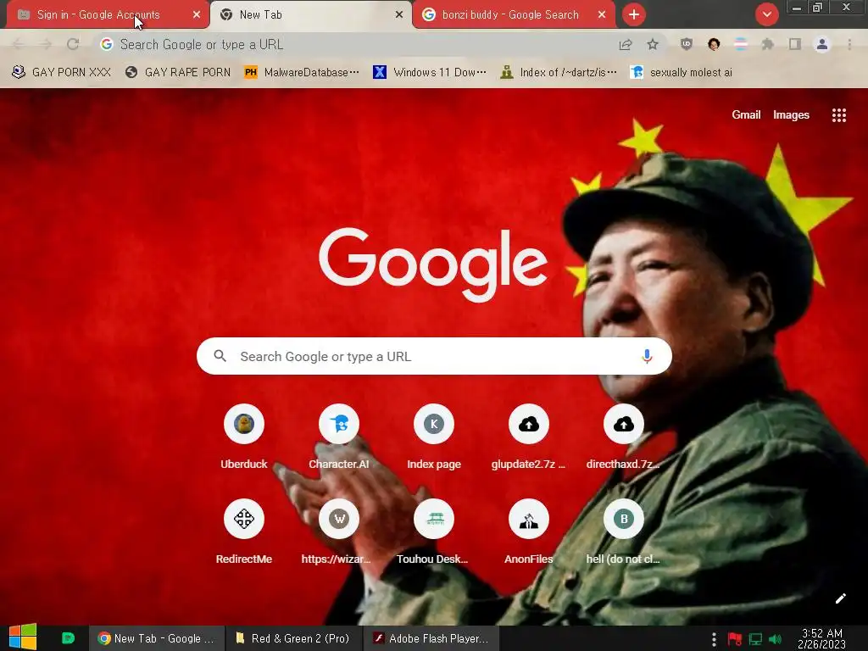Open the Extensions puzzle piece menu

tap(767, 44)
